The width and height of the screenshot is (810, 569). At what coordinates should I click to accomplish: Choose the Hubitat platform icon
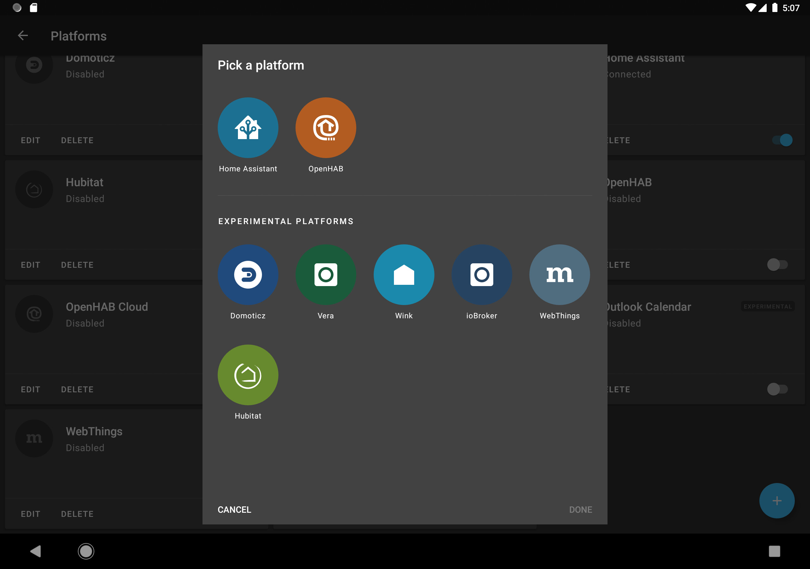[x=248, y=375]
